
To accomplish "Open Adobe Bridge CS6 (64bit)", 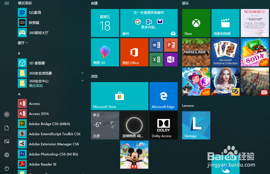I will pos(51,124).
